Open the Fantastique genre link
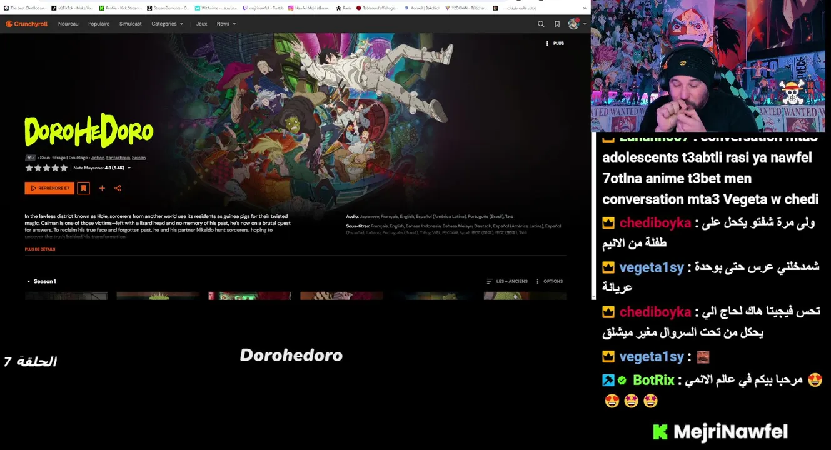 click(118, 157)
